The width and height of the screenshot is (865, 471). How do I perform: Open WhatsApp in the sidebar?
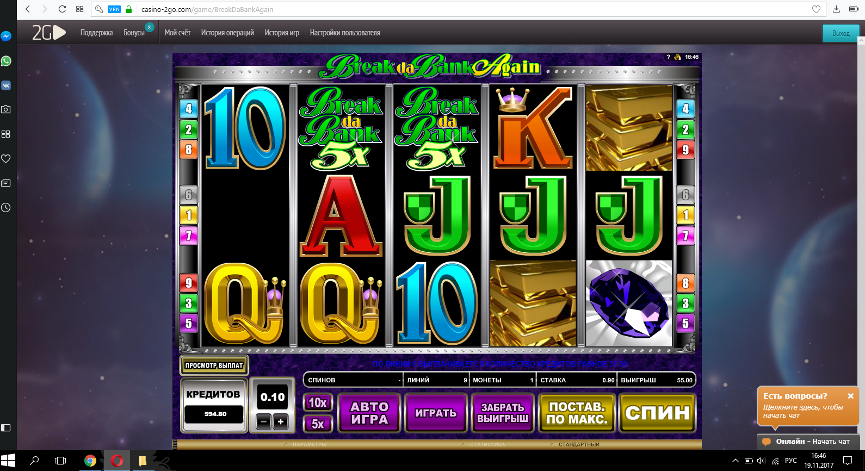click(6, 61)
